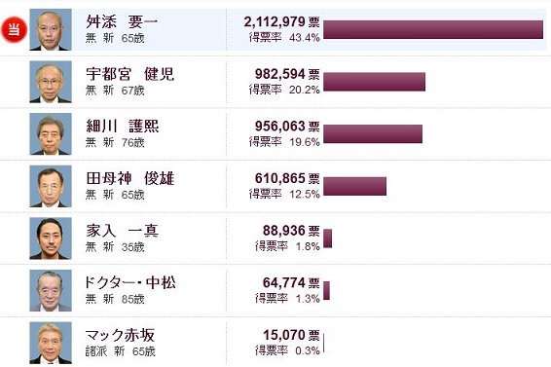Open 舛添 要一 candidate photo

click(51, 30)
